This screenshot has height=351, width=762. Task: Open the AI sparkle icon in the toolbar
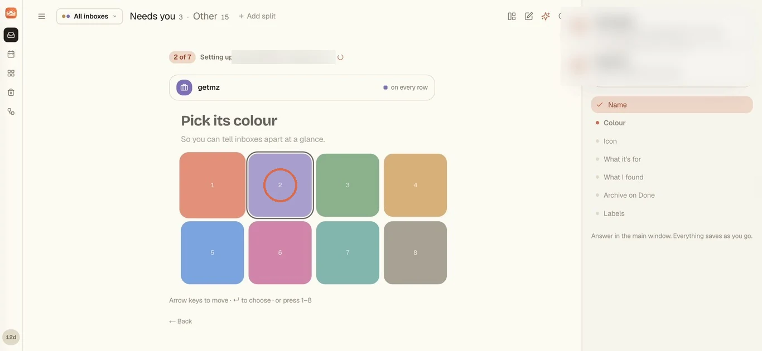coord(546,16)
